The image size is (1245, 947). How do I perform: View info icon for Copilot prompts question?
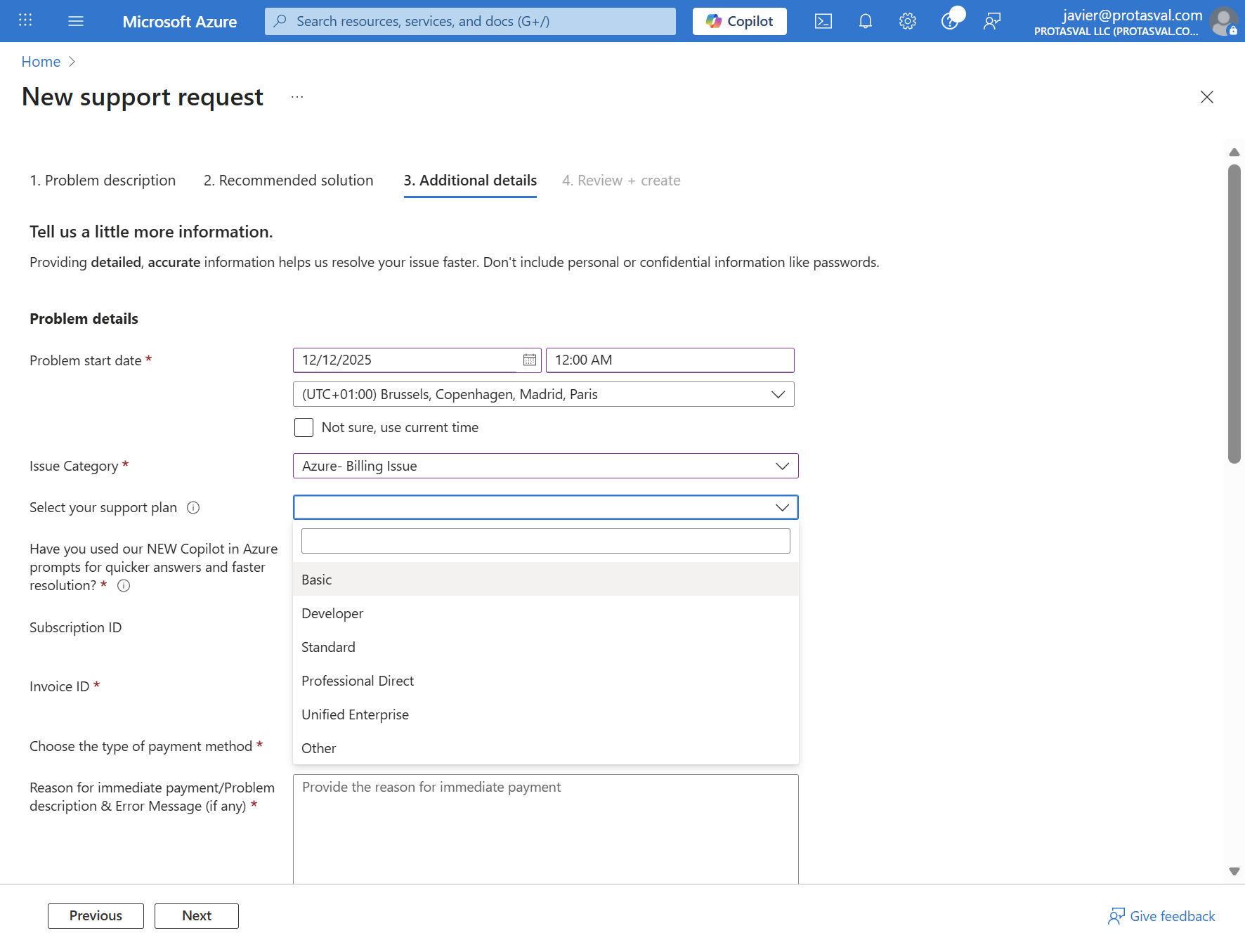click(x=124, y=586)
